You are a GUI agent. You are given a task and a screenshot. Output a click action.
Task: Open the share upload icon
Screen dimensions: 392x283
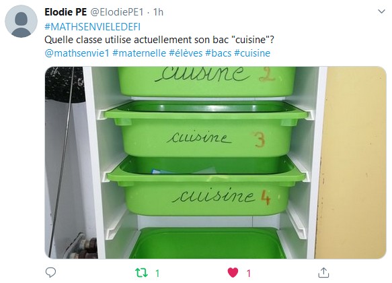(x=323, y=273)
